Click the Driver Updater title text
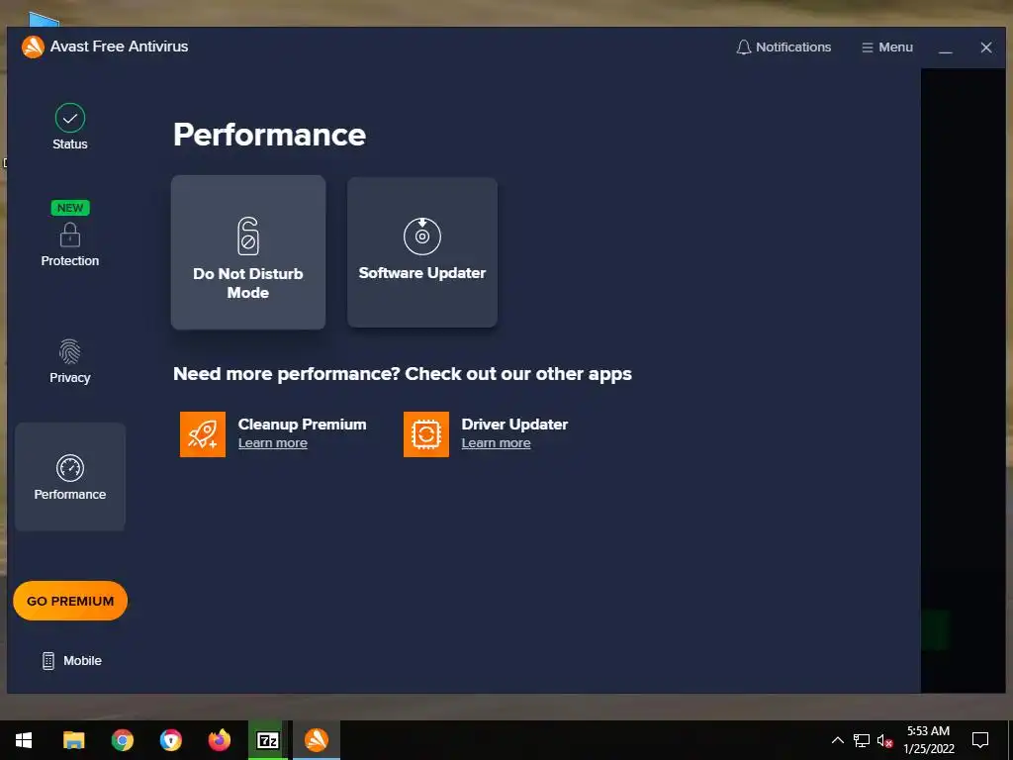This screenshot has height=760, width=1013. (514, 425)
